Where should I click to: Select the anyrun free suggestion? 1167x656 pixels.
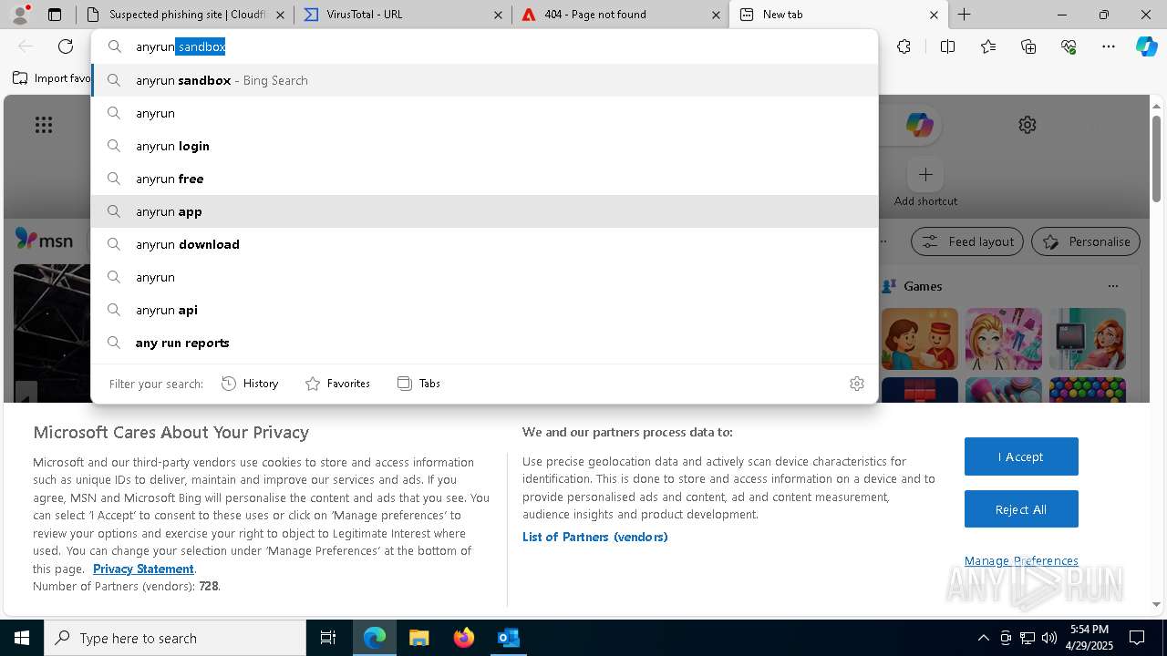[484, 179]
